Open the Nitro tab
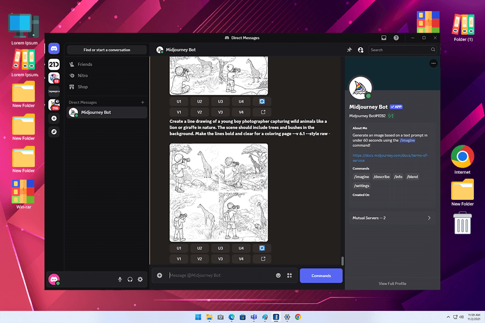 [x=107, y=75]
